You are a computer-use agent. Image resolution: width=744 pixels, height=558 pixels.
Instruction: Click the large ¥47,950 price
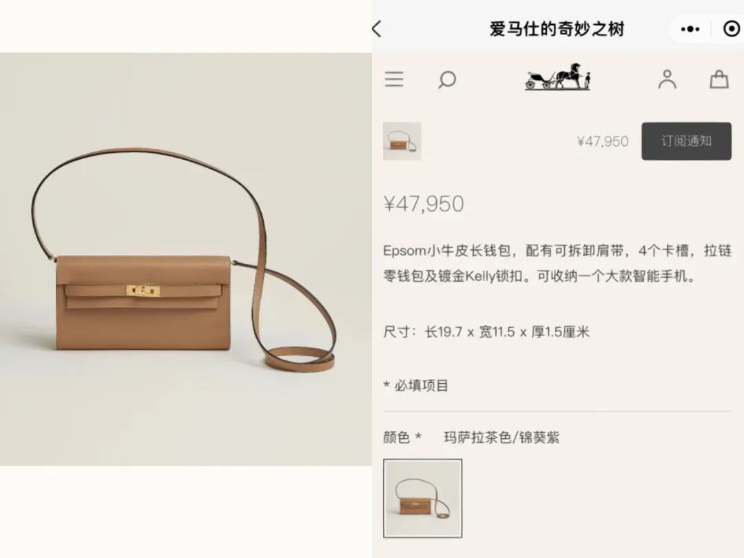coord(424,204)
